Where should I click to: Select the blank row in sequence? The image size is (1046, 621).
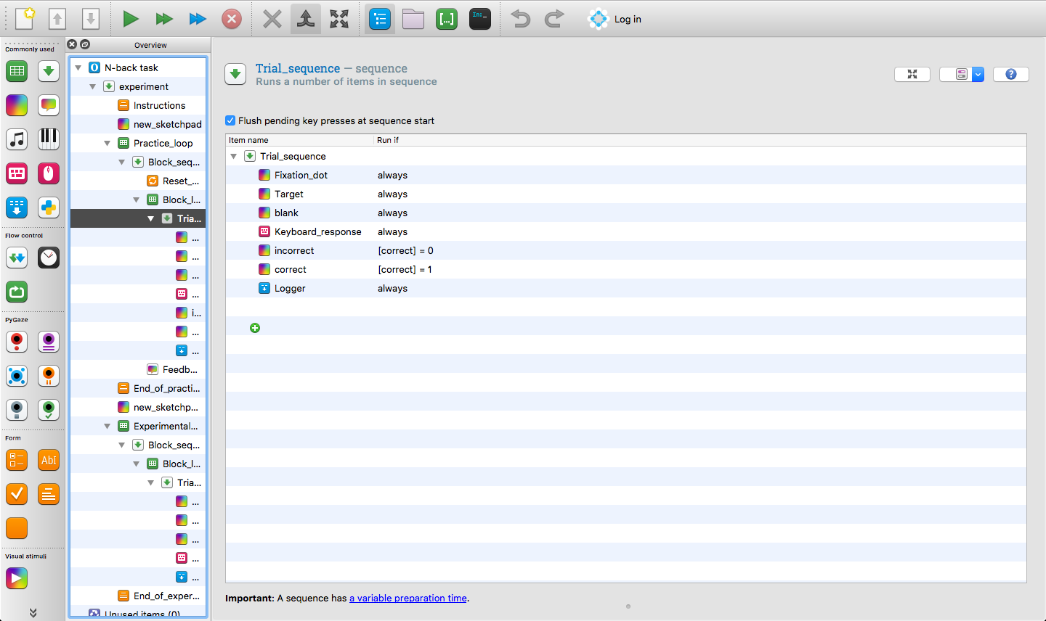[625, 213]
